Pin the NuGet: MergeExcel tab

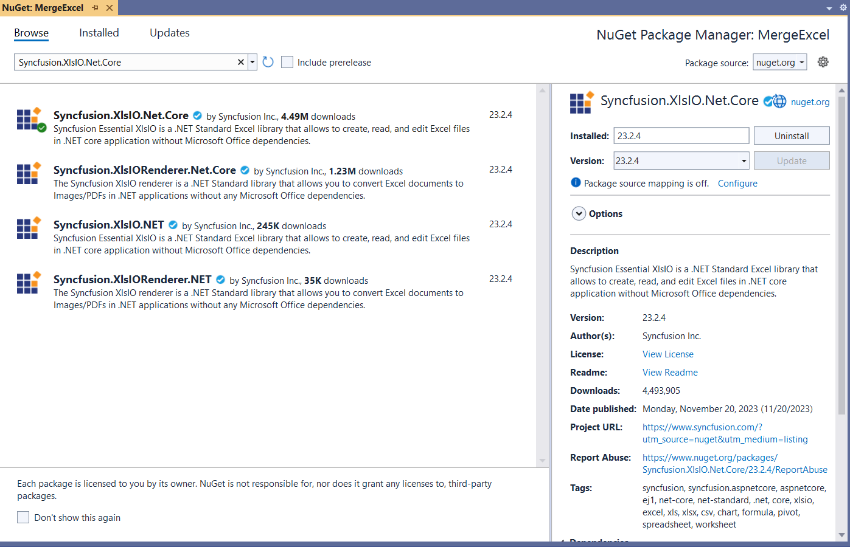click(x=96, y=8)
